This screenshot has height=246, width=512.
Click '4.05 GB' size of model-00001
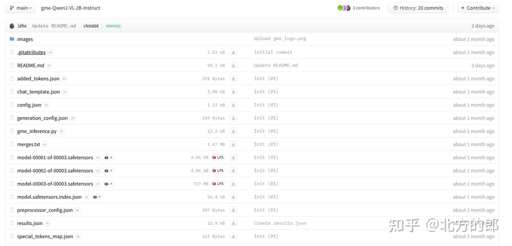(199, 157)
